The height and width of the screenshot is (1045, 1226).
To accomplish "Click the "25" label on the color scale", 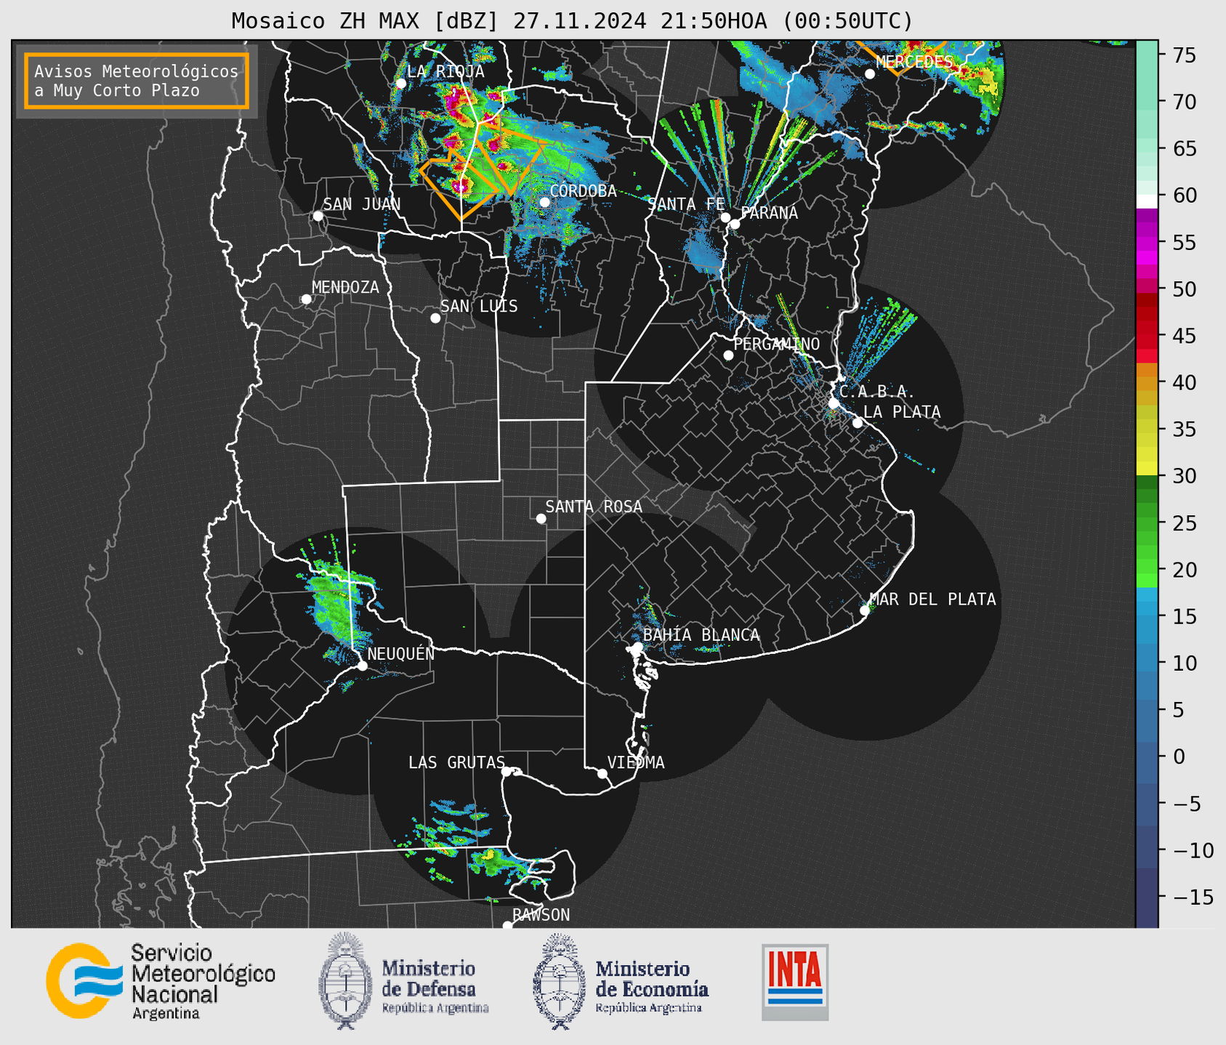I will [x=1184, y=523].
